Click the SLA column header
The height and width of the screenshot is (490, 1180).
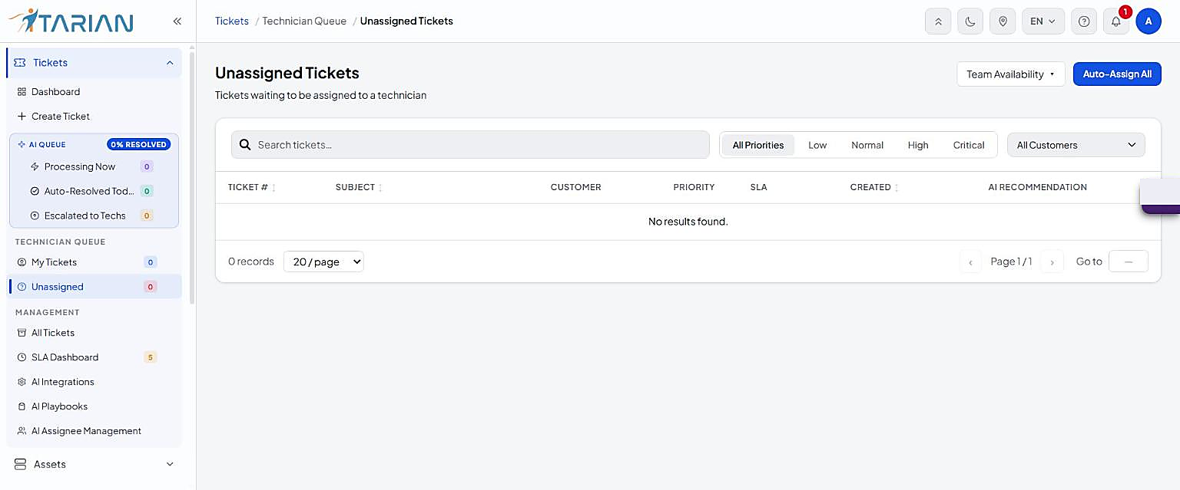(758, 188)
